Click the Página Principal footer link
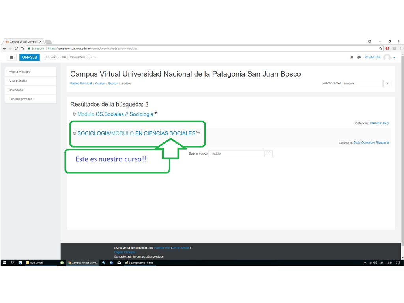 [125, 252]
